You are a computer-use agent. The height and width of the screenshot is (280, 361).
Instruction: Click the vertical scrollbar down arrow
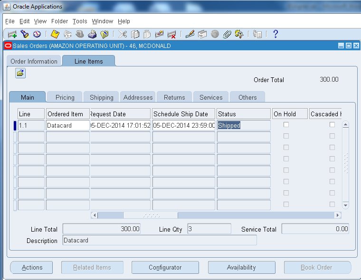click(345, 205)
